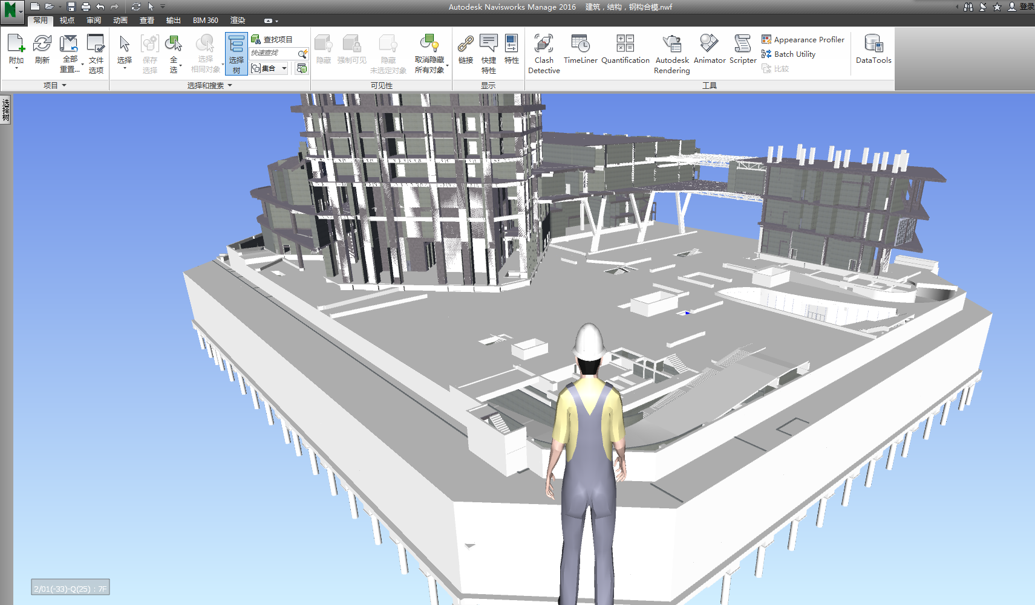The image size is (1035, 605).
Task: Click the Communication Center satellite icon
Action: pos(983,7)
